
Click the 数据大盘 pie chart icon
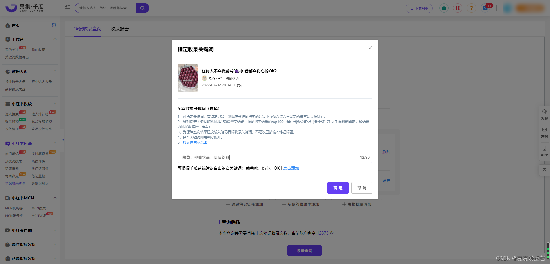8,72
